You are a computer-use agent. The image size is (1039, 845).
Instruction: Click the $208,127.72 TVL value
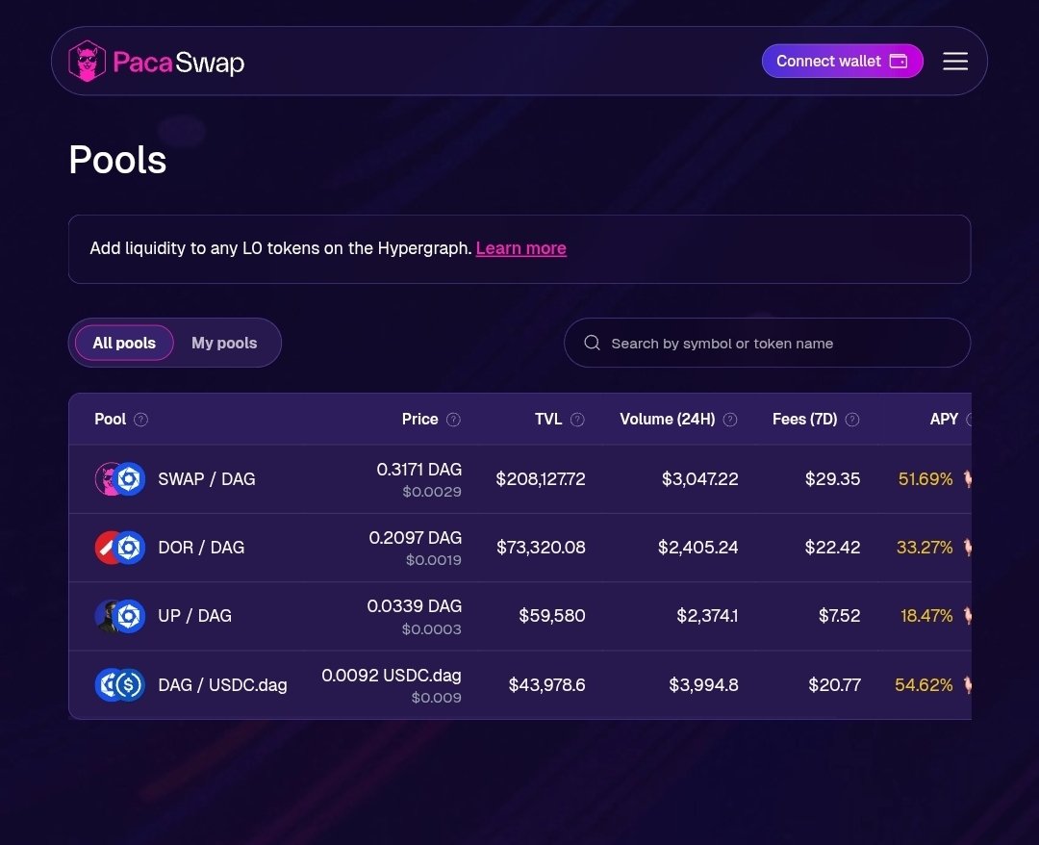tap(540, 478)
